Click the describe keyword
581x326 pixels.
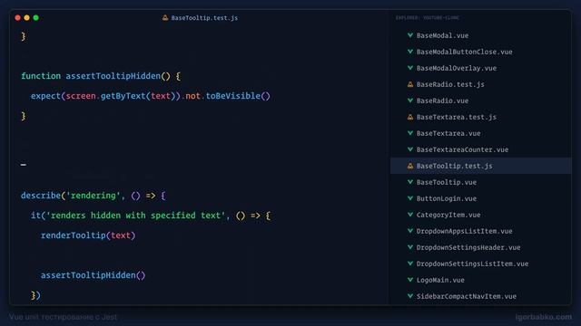[40, 196]
